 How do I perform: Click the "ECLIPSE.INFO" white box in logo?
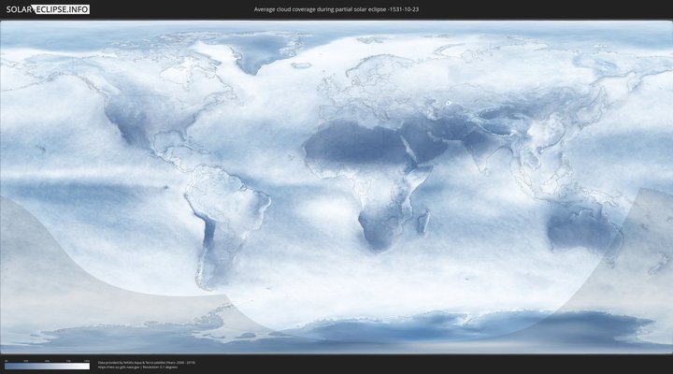click(64, 9)
